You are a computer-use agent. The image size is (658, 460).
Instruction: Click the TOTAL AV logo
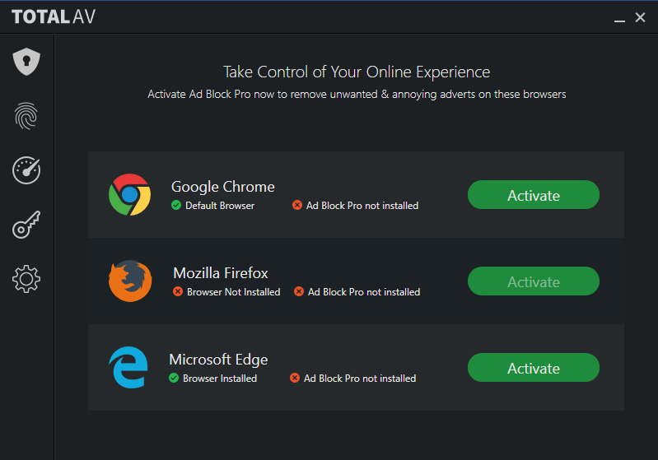[54, 16]
